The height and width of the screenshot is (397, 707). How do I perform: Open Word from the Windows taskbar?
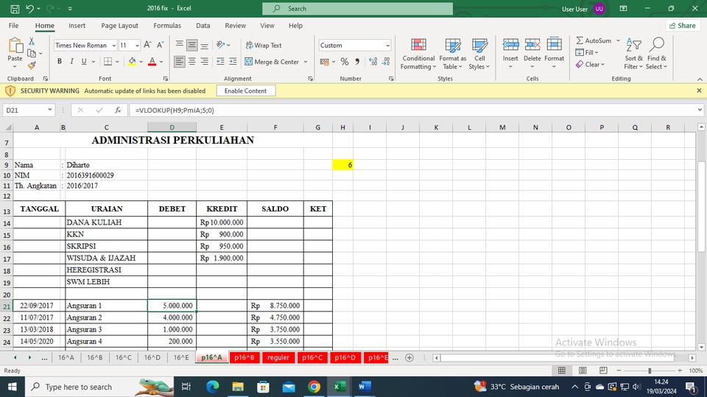pyautogui.click(x=365, y=387)
